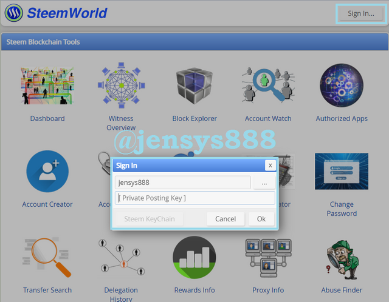Screen dimensions: 389x302
Task: Close the Sign In dialog with X
Action: [x=270, y=166]
